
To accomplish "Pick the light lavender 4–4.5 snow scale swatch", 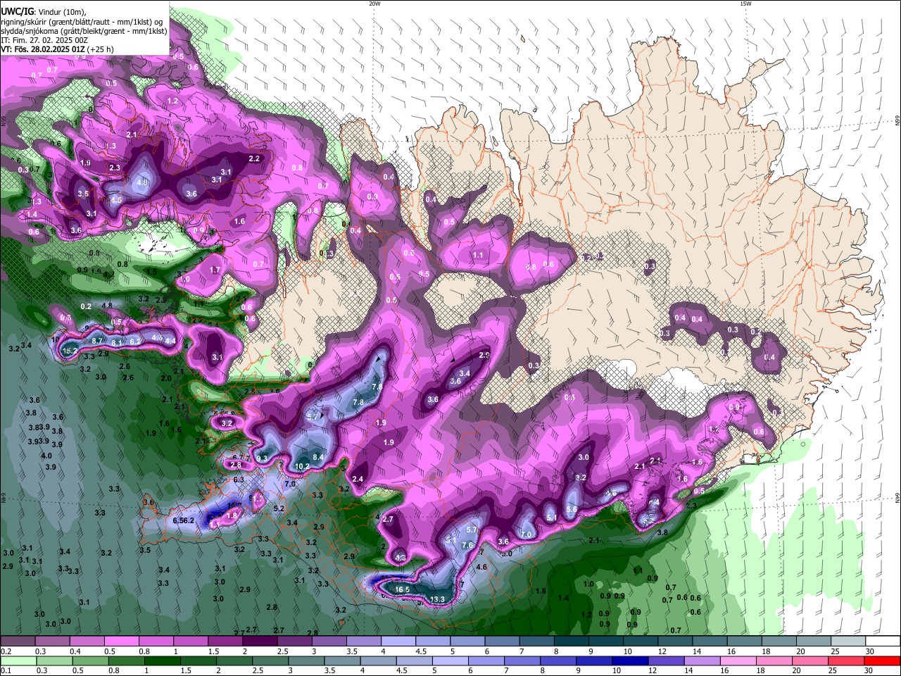I will pos(398,641).
